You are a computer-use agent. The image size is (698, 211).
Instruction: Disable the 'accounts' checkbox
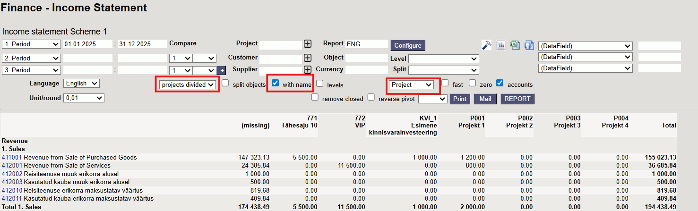pos(500,84)
